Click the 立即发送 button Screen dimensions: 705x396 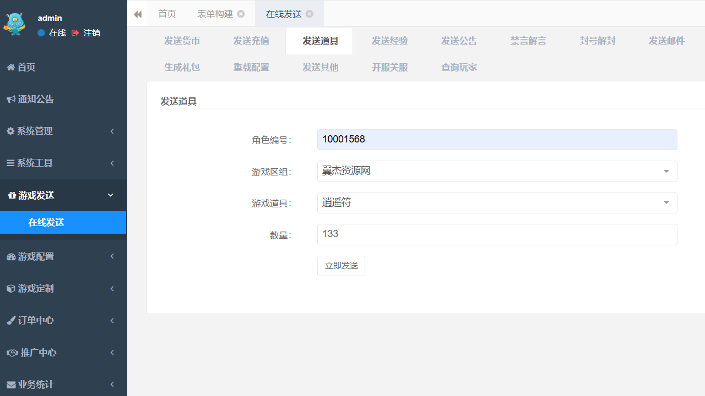(341, 266)
